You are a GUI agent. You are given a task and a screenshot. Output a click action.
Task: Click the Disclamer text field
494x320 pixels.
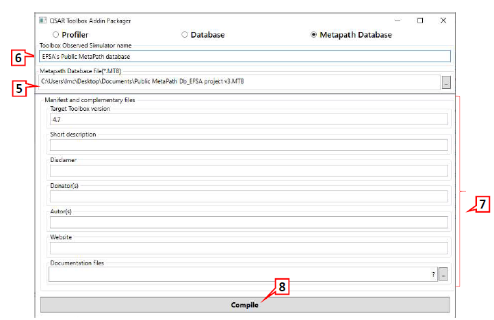249,171
